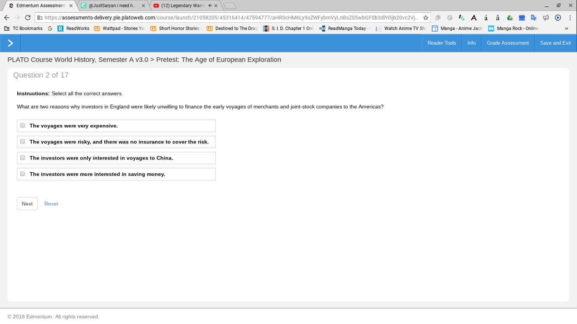The height and width of the screenshot is (324, 577).
Task: Check 'The voyages were very expensive' option
Action: pos(23,125)
